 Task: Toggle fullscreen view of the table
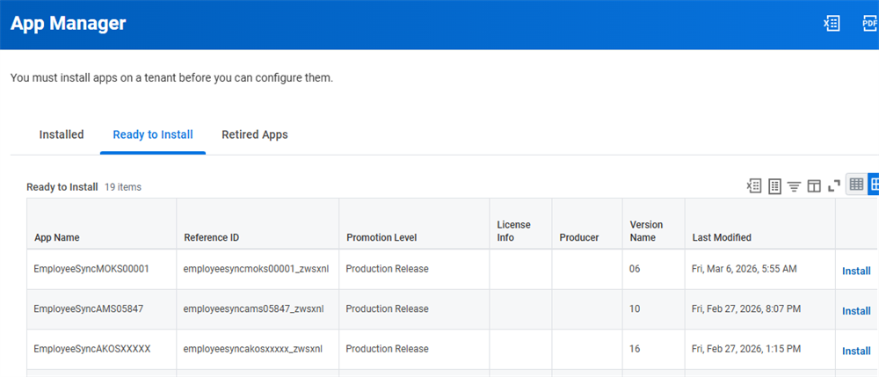(x=834, y=185)
